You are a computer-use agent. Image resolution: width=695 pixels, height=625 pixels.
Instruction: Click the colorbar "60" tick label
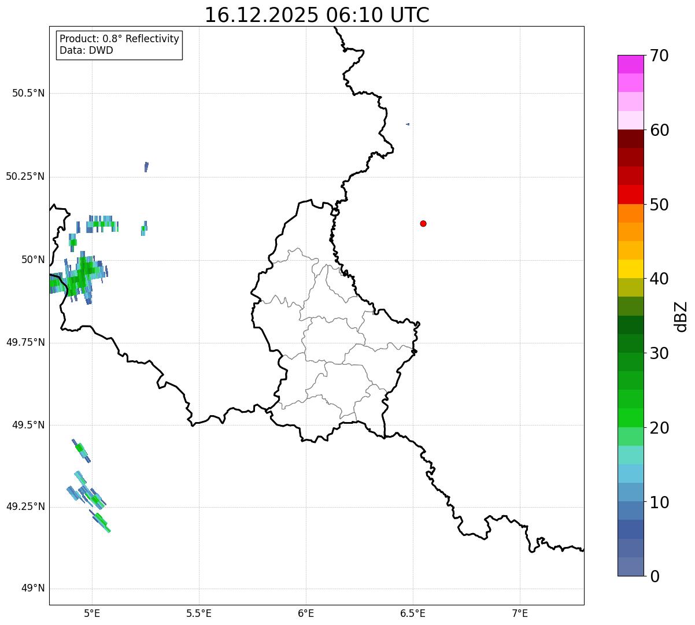[x=659, y=130]
